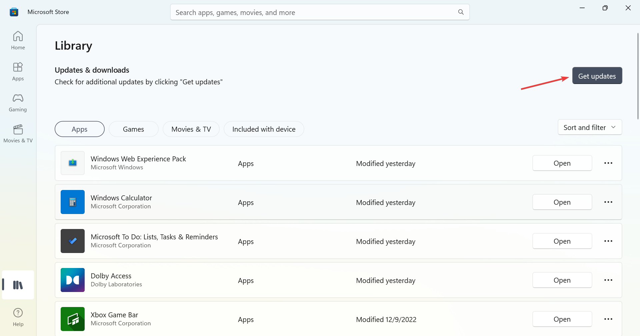Restore down the Microsoft Store window
Image resolution: width=640 pixels, height=336 pixels.
(x=605, y=8)
